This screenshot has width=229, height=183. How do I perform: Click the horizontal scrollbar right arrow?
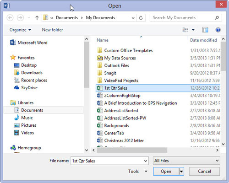pos(217,150)
